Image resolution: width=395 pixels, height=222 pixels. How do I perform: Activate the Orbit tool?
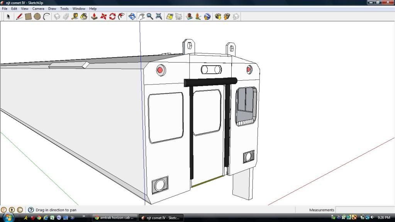(132, 17)
